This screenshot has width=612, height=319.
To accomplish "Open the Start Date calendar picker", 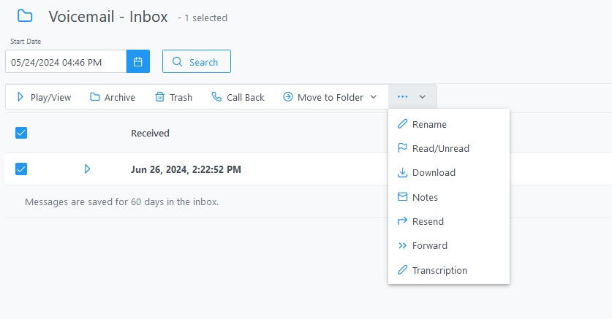I will [x=137, y=61].
